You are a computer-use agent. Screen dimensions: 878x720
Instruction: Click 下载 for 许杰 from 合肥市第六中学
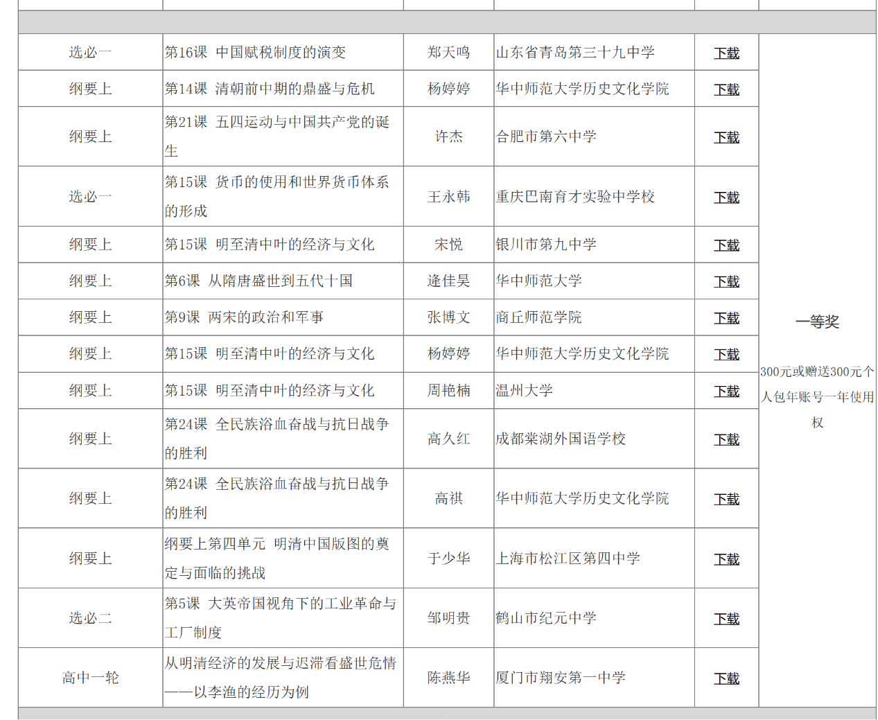click(x=726, y=137)
